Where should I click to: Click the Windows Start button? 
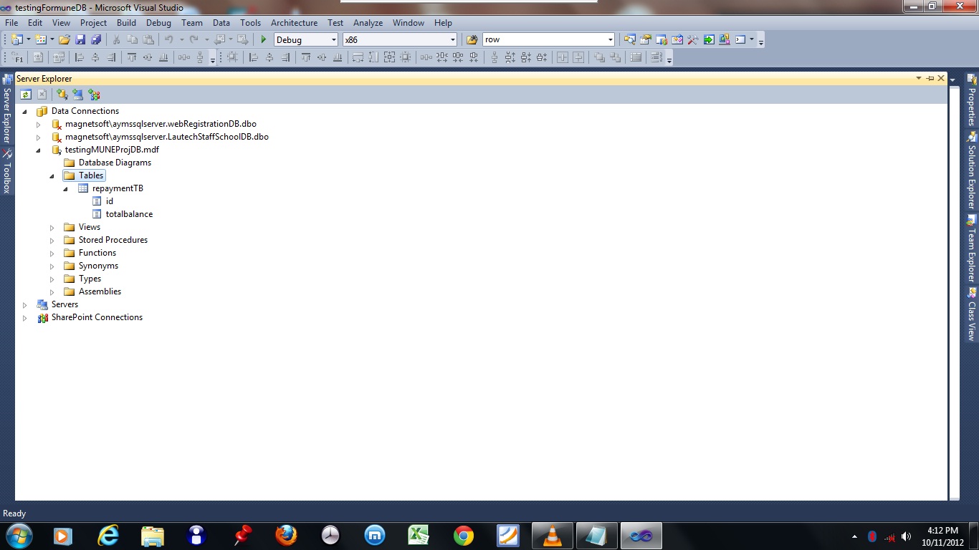tap(18, 536)
